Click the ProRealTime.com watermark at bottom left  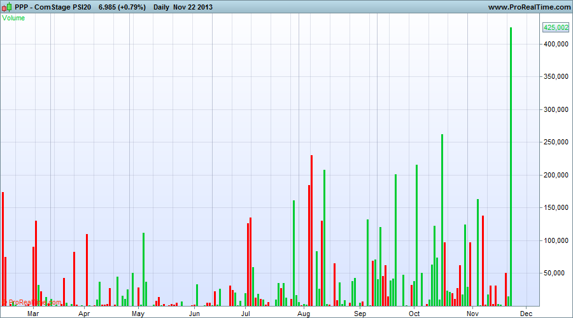click(32, 302)
